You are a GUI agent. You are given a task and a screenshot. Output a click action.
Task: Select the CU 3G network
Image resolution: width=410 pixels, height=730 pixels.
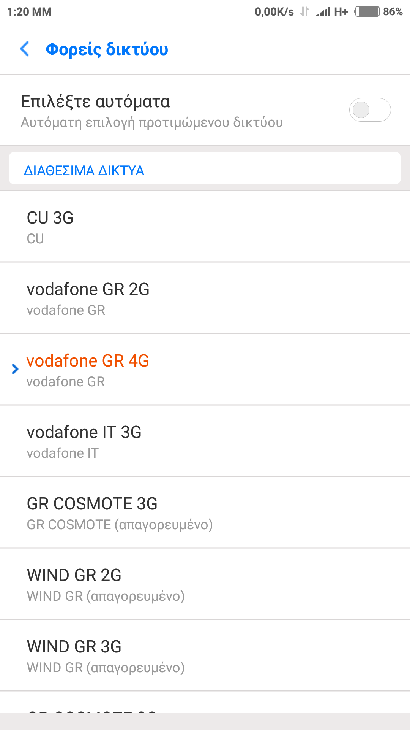[x=205, y=227]
